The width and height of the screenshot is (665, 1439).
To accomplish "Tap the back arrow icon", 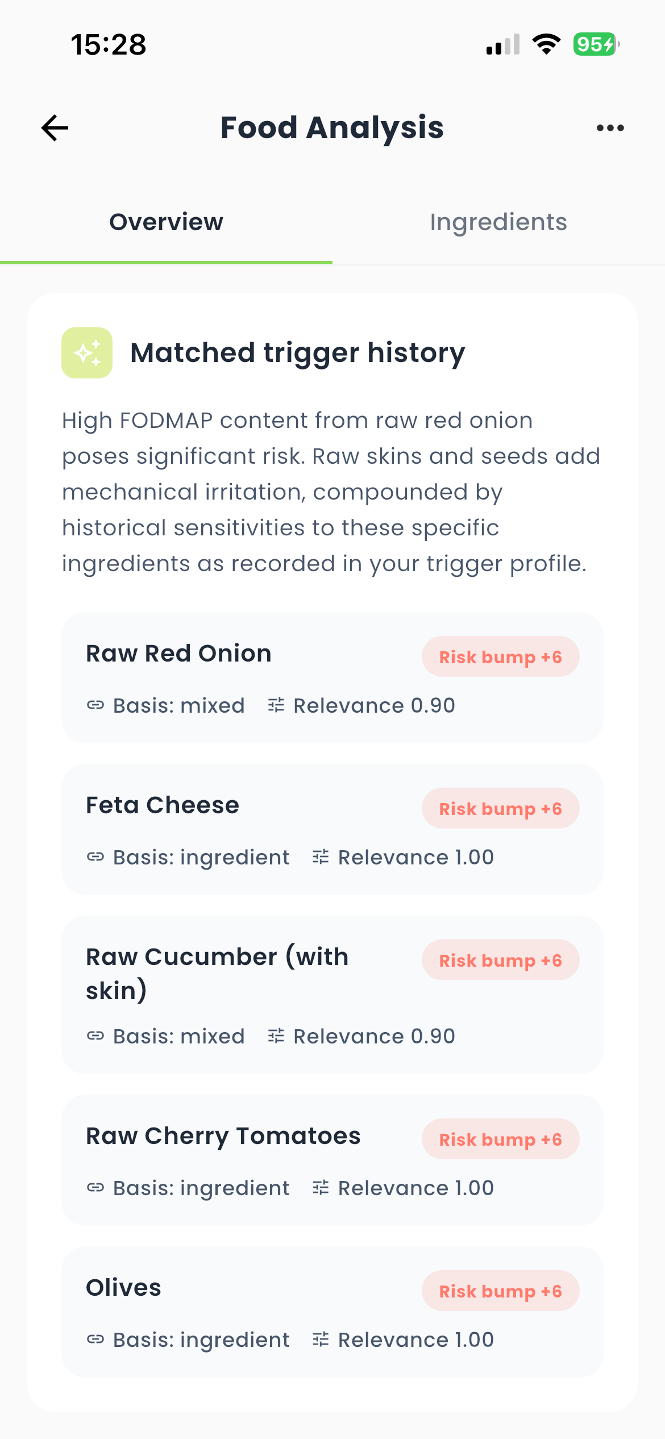I will pyautogui.click(x=55, y=128).
